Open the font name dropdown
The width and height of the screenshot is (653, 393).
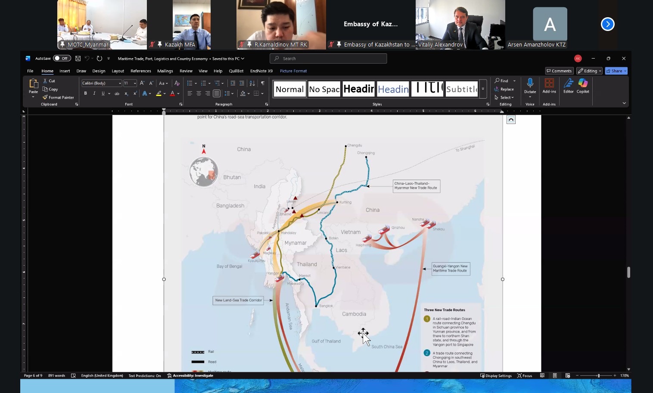(x=120, y=83)
